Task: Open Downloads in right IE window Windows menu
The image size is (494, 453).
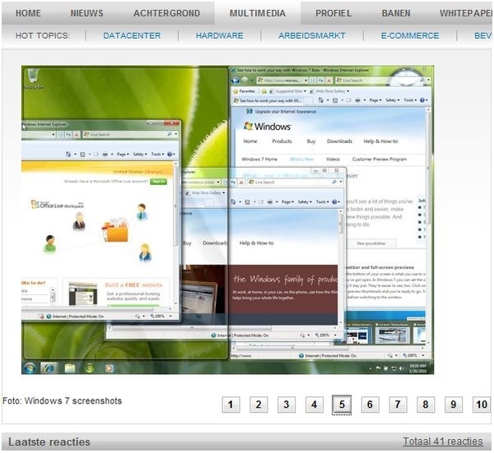Action: 339,141
